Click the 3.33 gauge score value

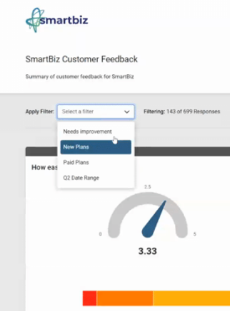147,251
